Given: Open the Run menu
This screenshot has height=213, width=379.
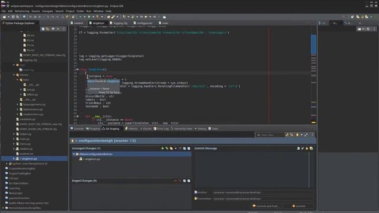Looking at the screenshot, I should (89, 11).
